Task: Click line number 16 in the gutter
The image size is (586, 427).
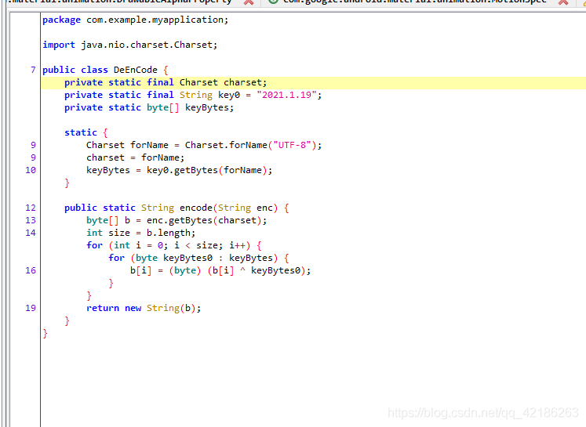Action: pyautogui.click(x=31, y=270)
